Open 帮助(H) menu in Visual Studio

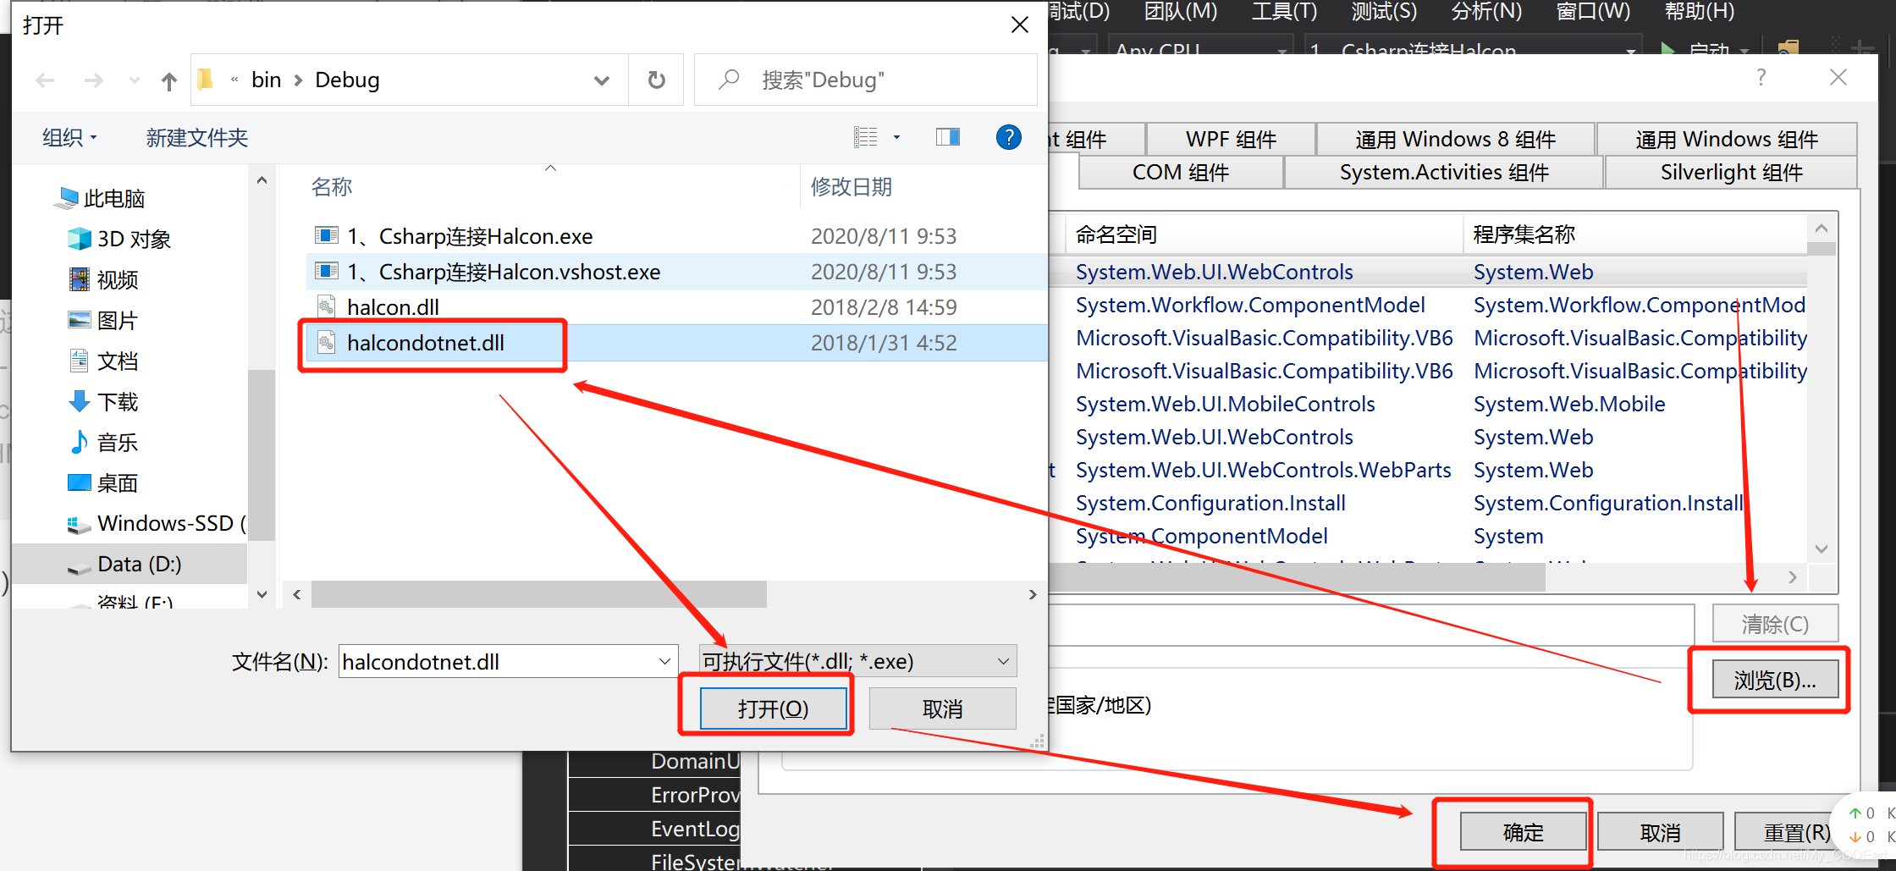[1699, 11]
